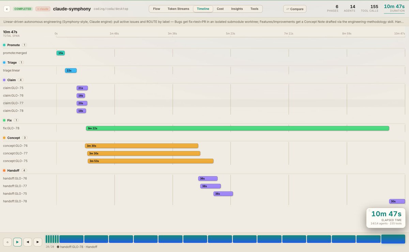Select the handoff:GLO-75 36s bar

point(223,193)
